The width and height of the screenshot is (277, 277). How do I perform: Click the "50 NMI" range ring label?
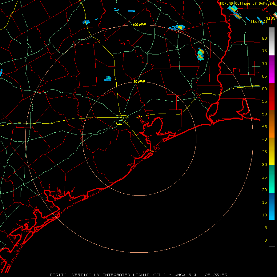pos(139,82)
